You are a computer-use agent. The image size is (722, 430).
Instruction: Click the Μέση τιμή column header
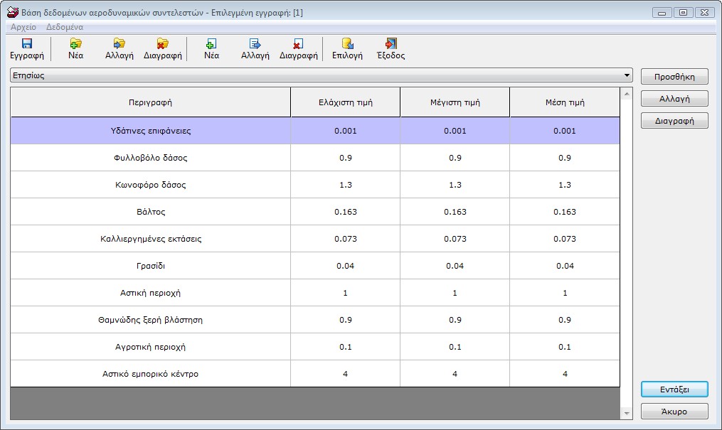[564, 102]
